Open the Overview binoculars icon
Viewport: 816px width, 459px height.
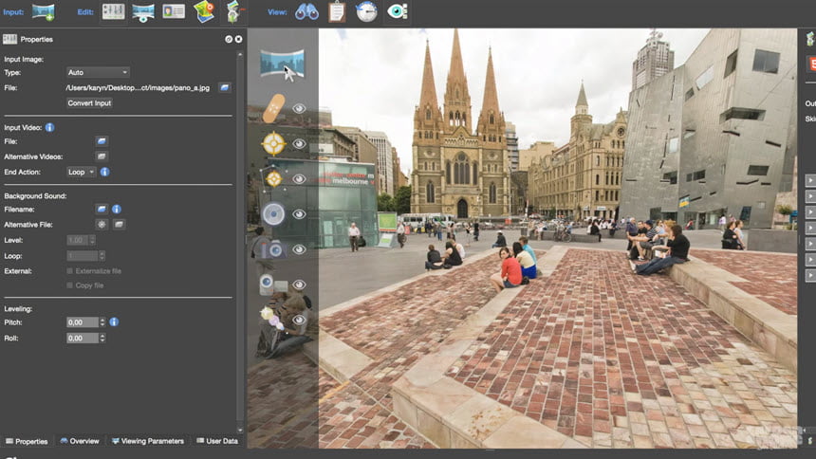coord(307,11)
